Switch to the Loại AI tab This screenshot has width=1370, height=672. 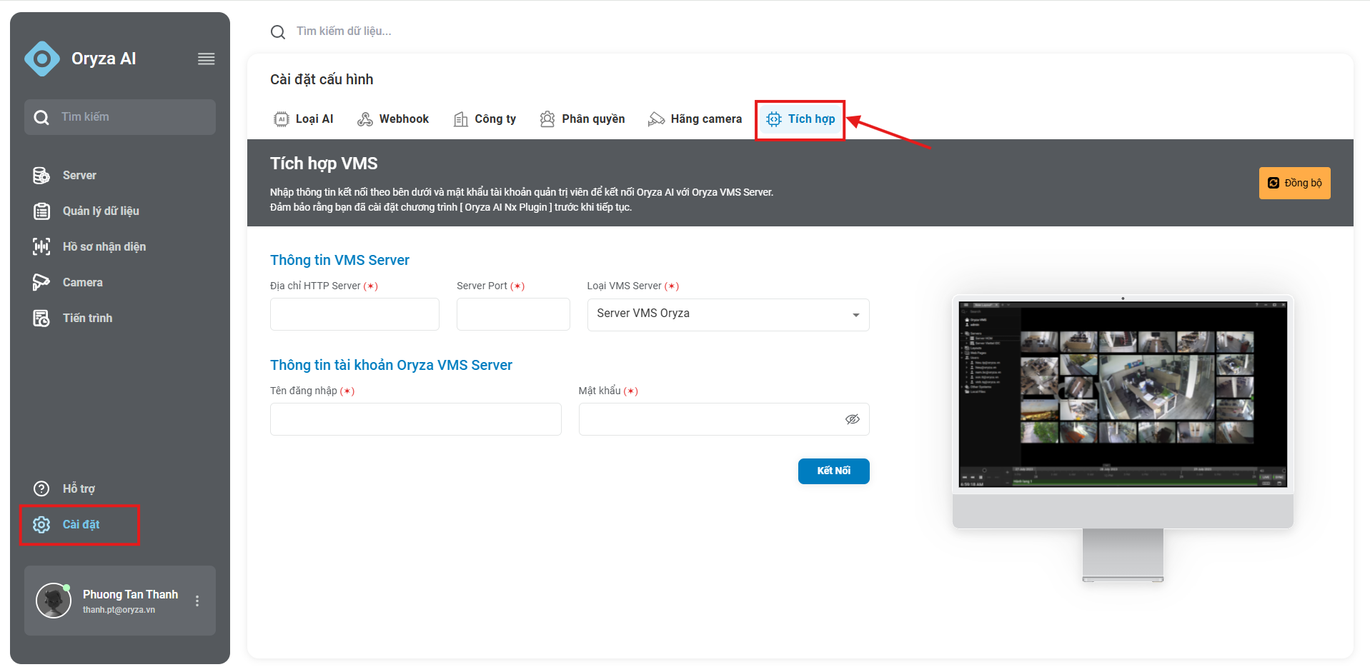304,119
